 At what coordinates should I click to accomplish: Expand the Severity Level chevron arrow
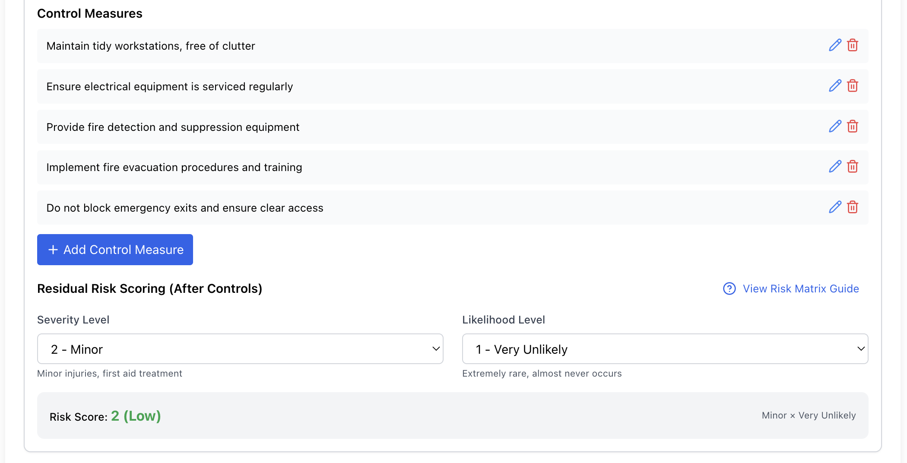[436, 349]
